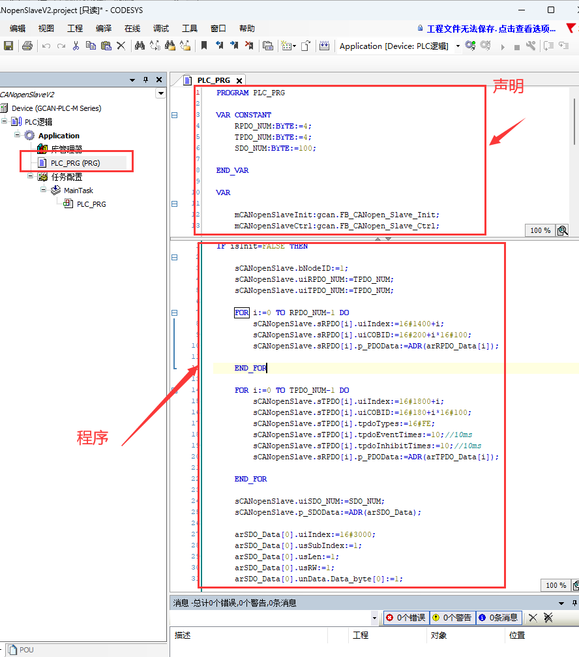Toggle the 0个警告 warnings filter
Image resolution: width=579 pixels, height=657 pixels.
point(452,617)
